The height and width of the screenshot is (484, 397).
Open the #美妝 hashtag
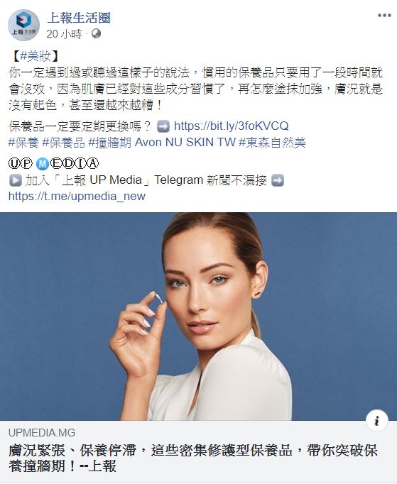[x=36, y=56]
